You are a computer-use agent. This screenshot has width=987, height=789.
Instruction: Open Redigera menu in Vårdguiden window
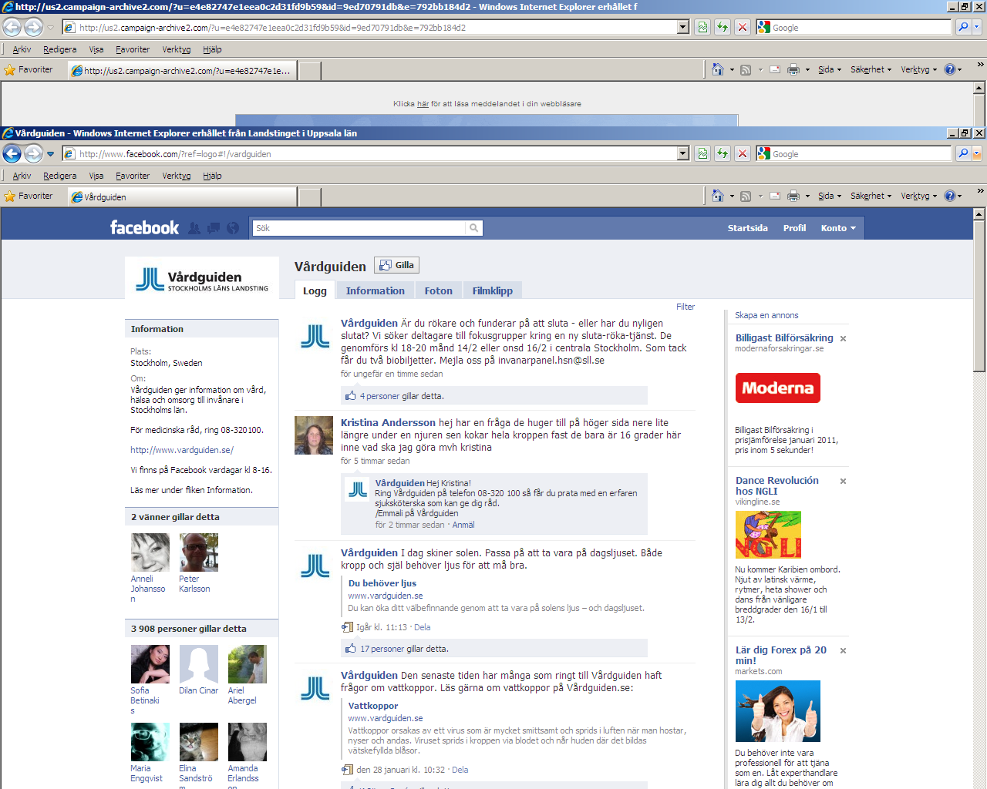[59, 176]
